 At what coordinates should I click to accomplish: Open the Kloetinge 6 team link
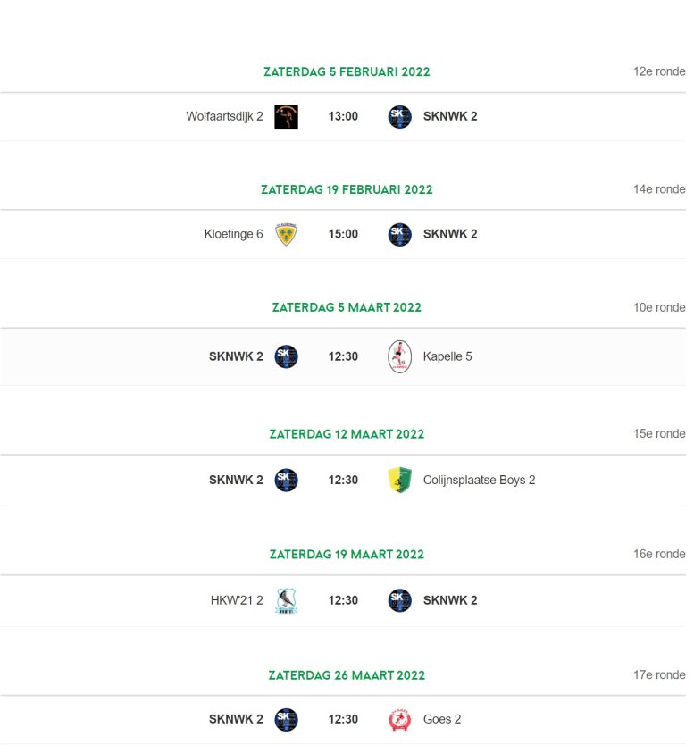tap(233, 234)
